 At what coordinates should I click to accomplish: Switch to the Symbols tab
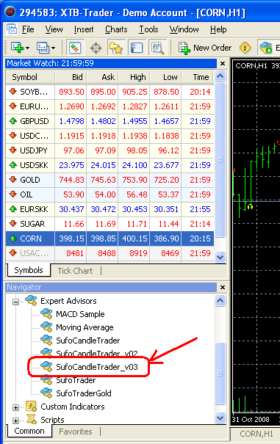click(29, 270)
